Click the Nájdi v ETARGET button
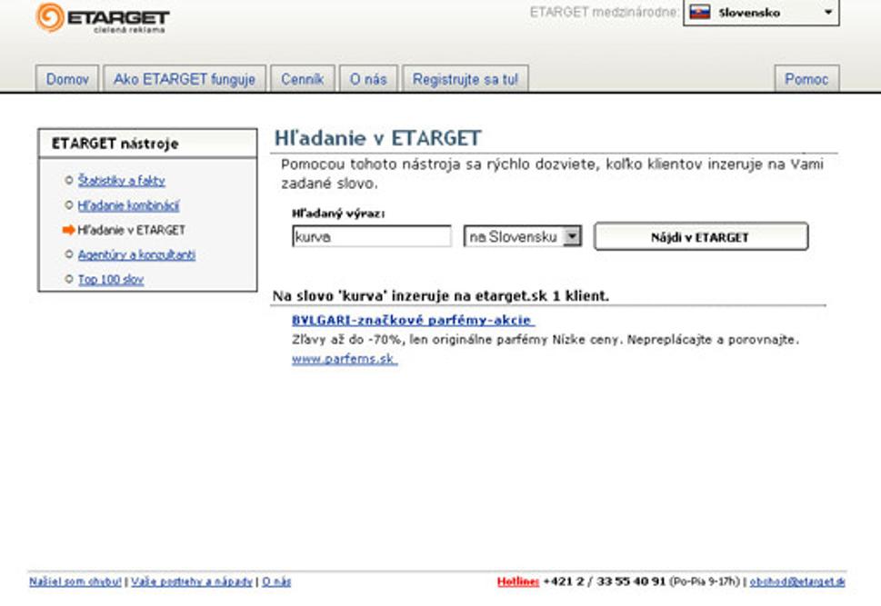Screen dimensions: 881x606 pyautogui.click(x=701, y=236)
